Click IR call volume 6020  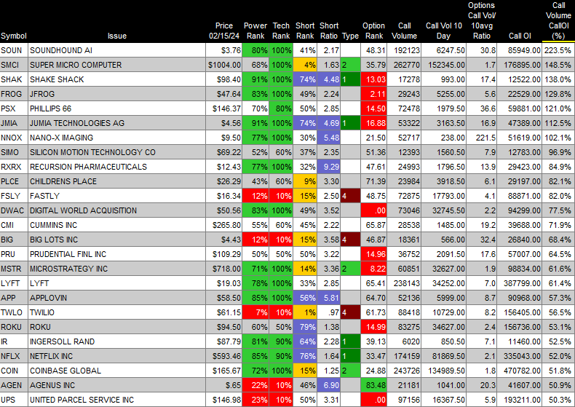404,341
